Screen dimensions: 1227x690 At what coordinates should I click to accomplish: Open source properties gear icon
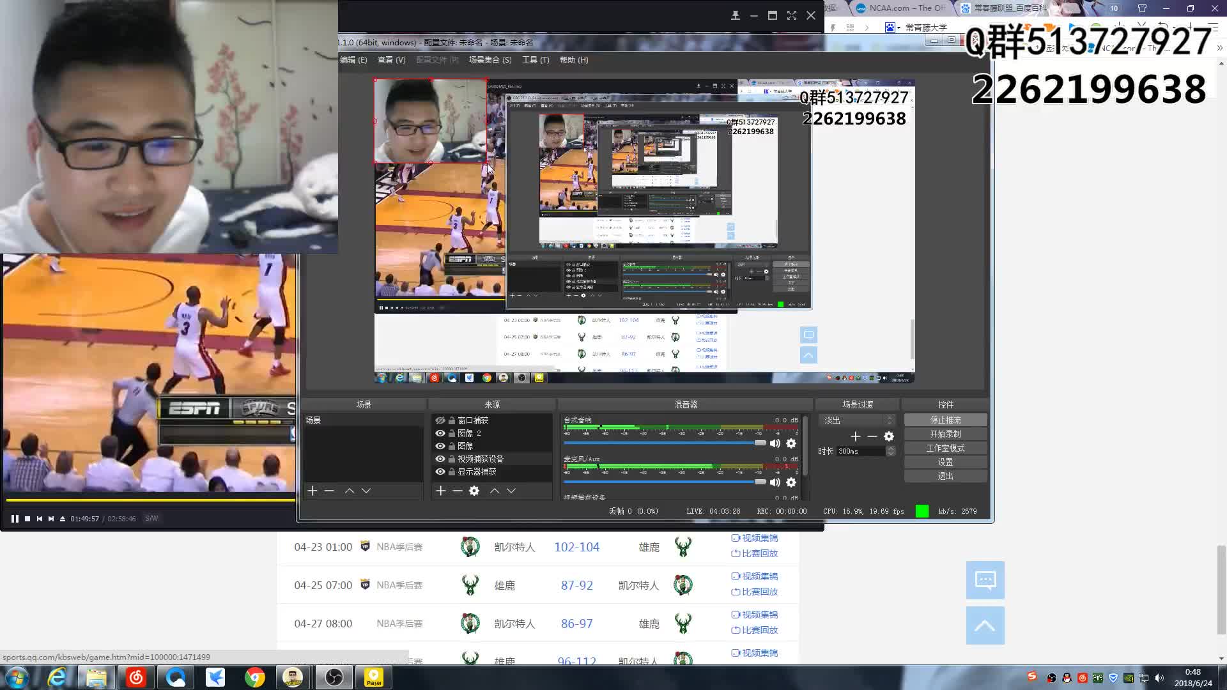point(474,491)
